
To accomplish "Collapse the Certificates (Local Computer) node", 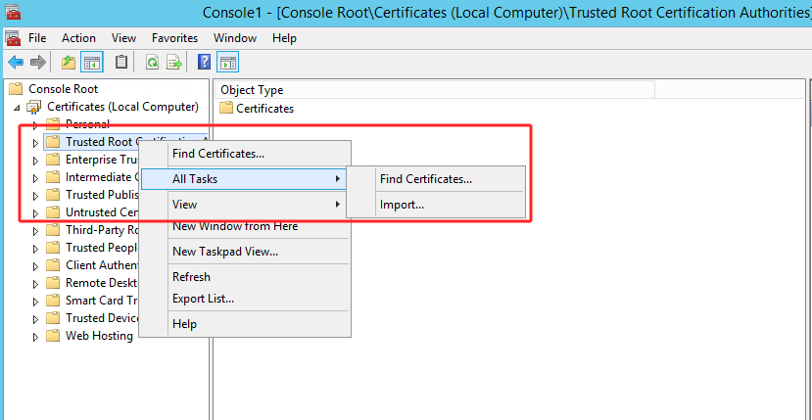I will coord(17,107).
